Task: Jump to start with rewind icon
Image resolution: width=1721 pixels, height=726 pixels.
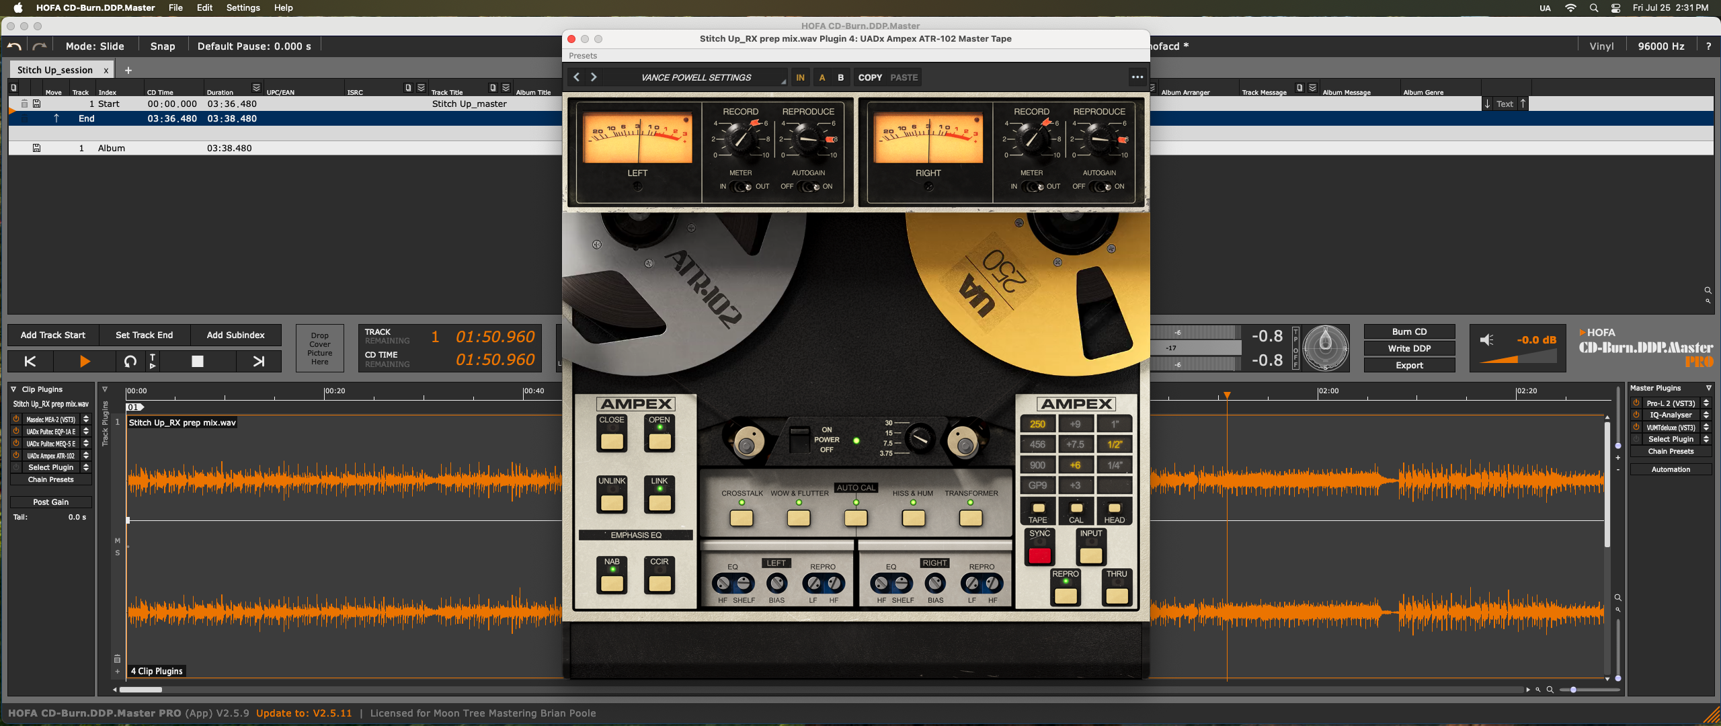Action: pos(30,361)
